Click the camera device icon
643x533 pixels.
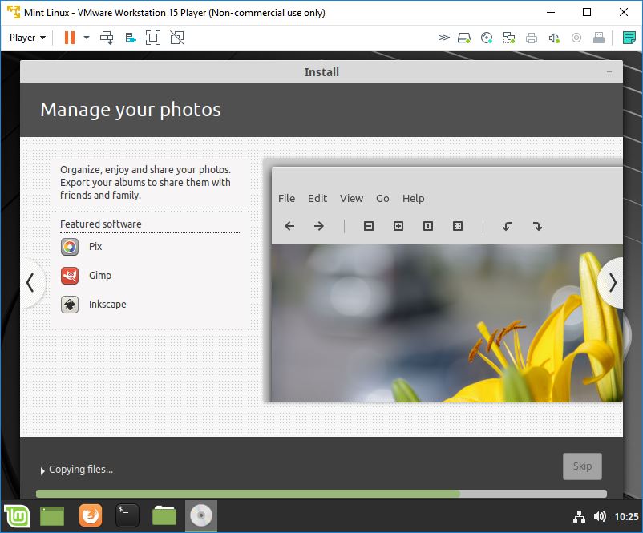coord(576,38)
